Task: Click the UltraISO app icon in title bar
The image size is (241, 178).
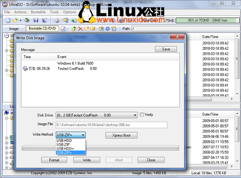Action: pyautogui.click(x=5, y=5)
